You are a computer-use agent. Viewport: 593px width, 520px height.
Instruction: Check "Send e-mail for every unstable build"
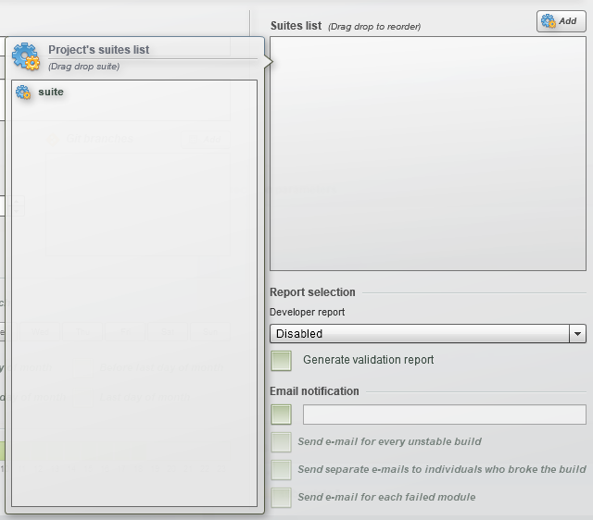[282, 442]
